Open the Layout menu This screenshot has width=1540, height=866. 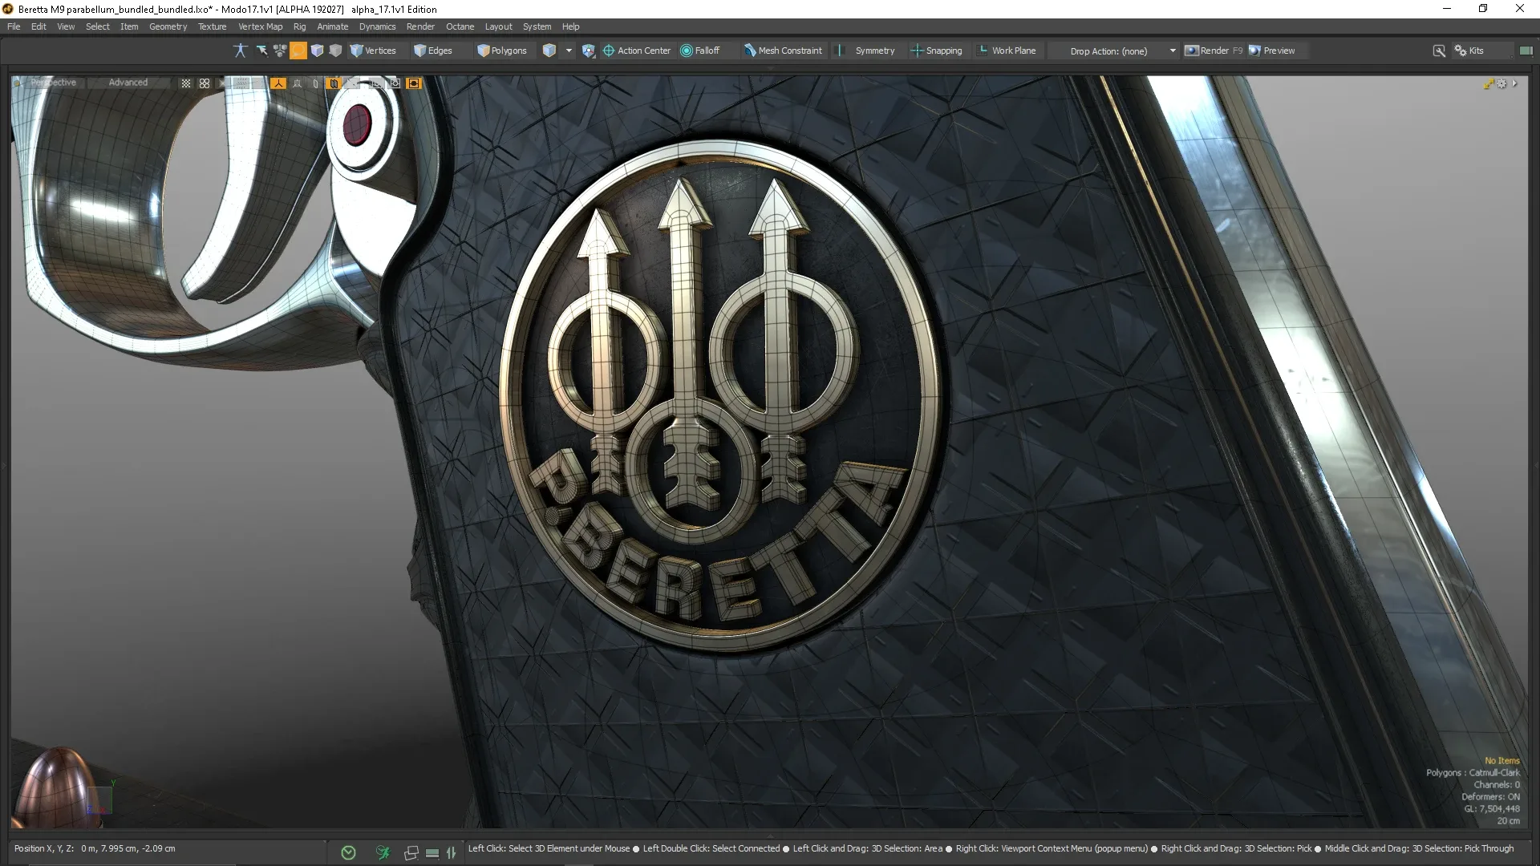498,26
